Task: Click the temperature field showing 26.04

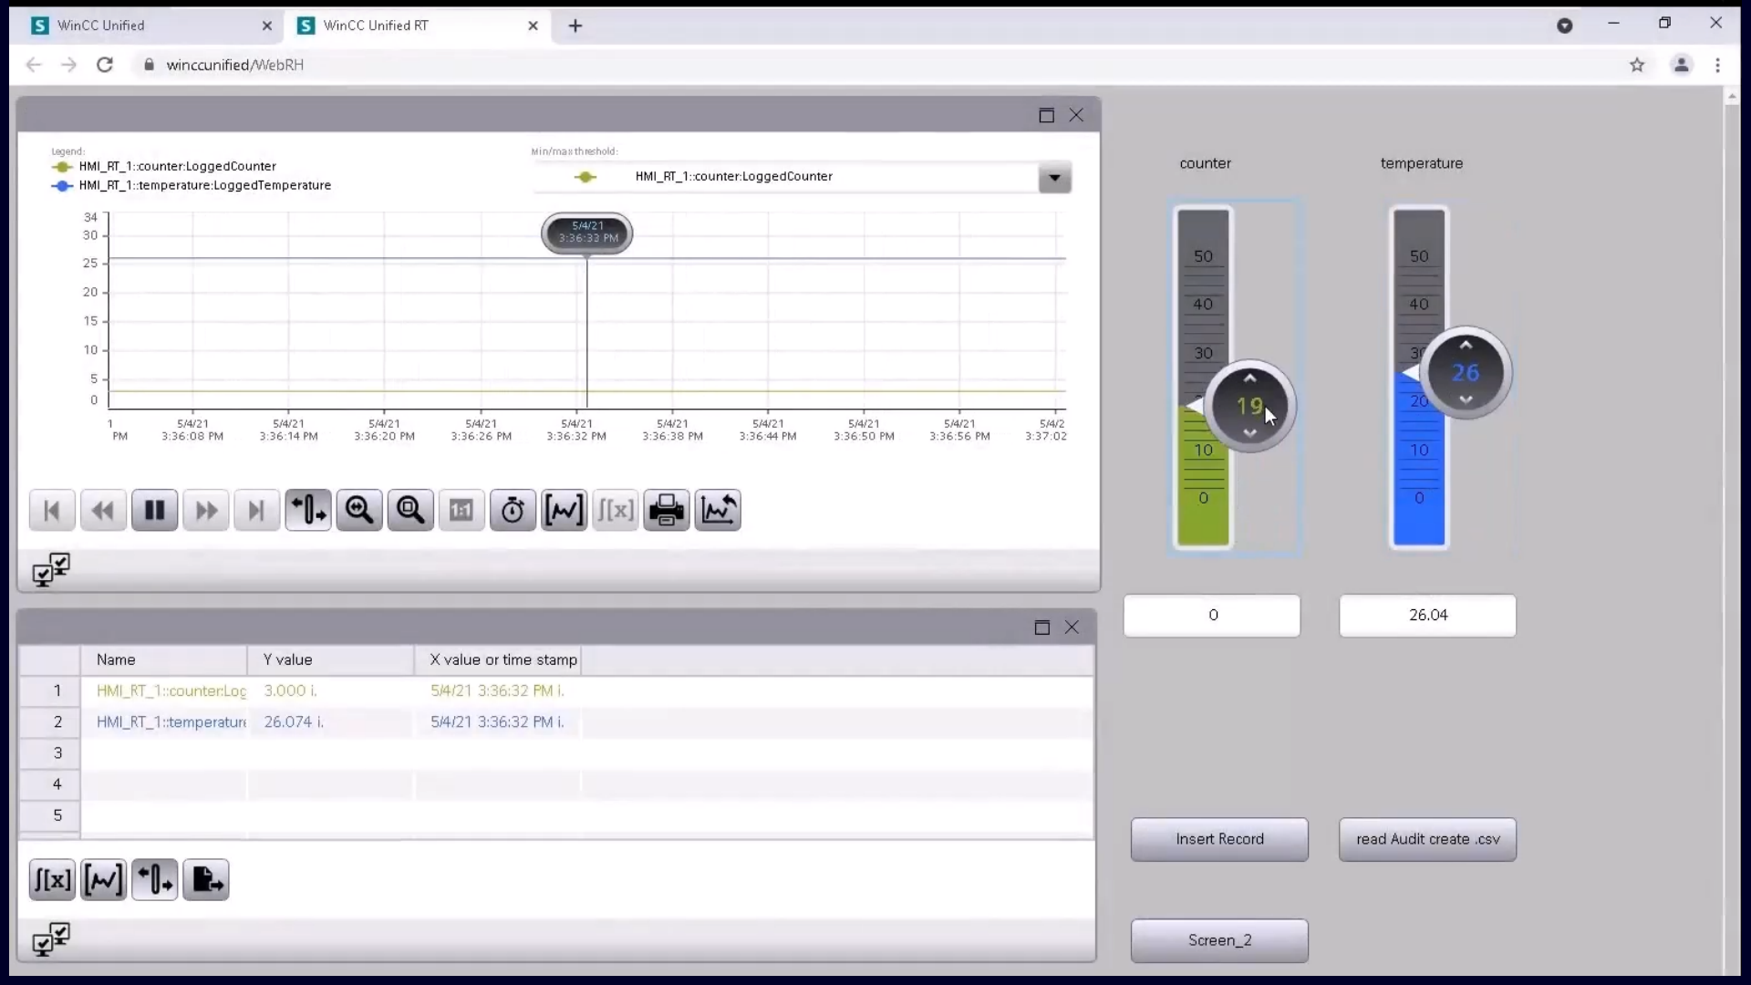Action: (x=1427, y=616)
